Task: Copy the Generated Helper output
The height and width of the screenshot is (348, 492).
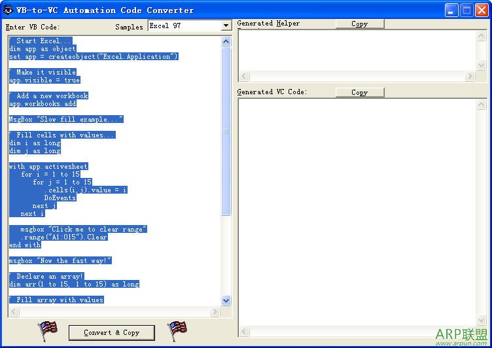Action: pos(360,24)
